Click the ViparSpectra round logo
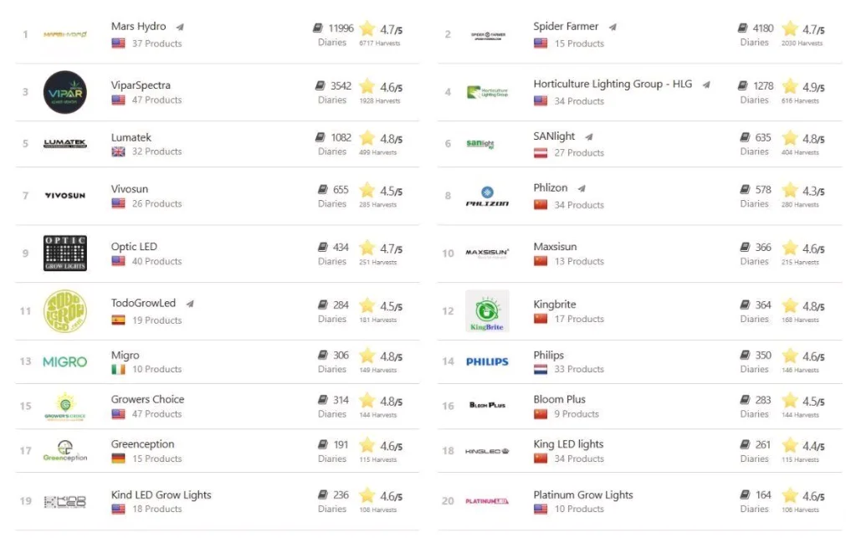This screenshot has height=538, width=846. point(64,92)
